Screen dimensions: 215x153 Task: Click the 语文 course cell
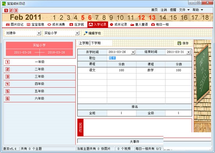tap(92, 70)
